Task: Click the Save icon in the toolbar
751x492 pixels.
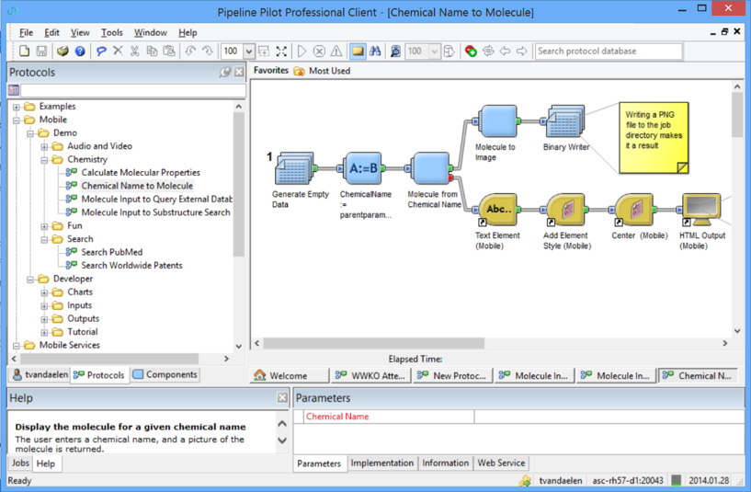Action: click(x=41, y=51)
